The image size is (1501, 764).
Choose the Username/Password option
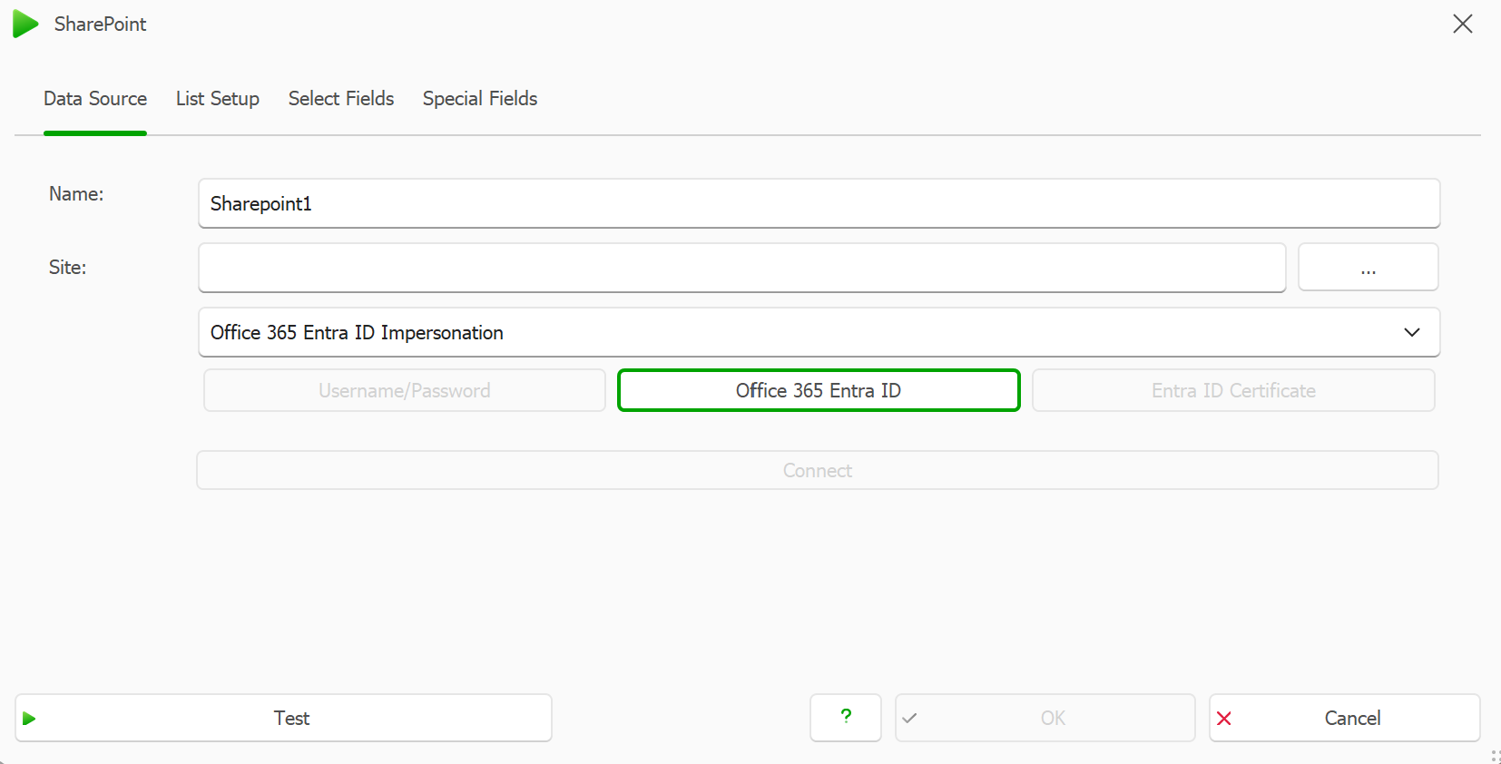[x=405, y=390]
